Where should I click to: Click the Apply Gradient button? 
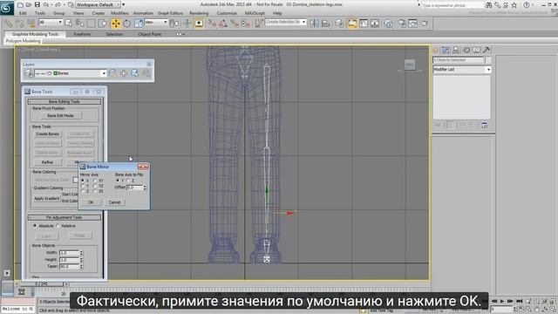pyautogui.click(x=46, y=198)
